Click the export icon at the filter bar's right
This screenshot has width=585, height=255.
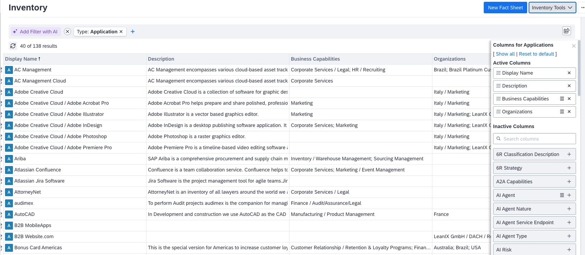566,31
